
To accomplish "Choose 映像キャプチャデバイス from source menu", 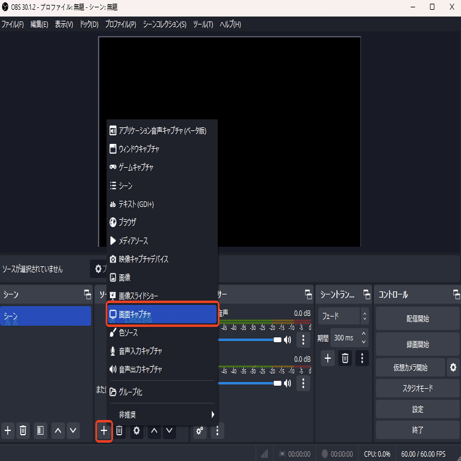I will (x=162, y=259).
